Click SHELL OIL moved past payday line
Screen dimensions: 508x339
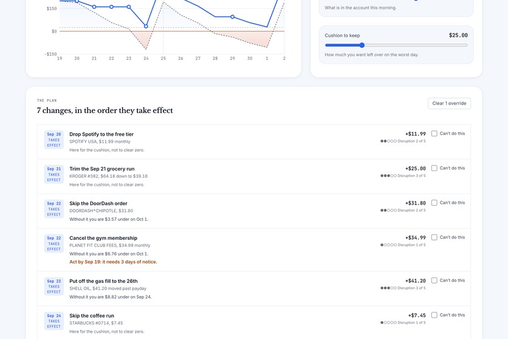tap(108, 288)
